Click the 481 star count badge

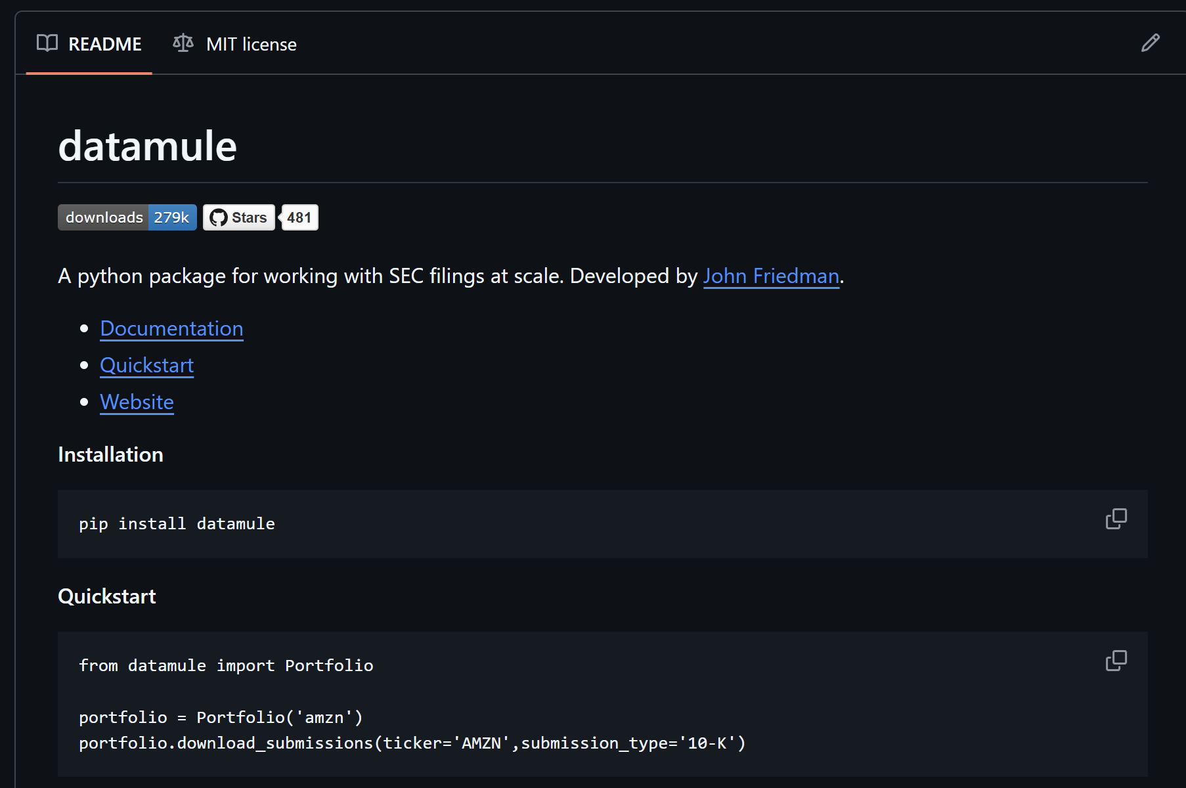click(x=299, y=217)
